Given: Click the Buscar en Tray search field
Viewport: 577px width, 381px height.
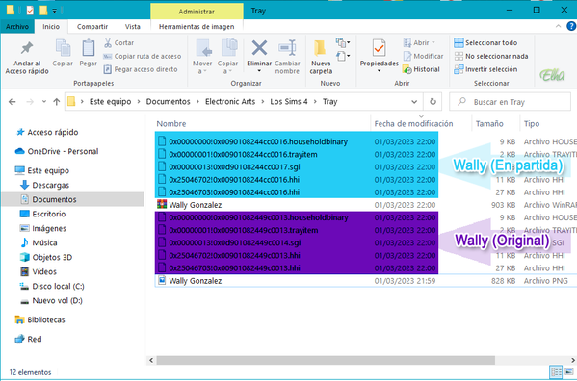Looking at the screenshot, I should click(510, 102).
